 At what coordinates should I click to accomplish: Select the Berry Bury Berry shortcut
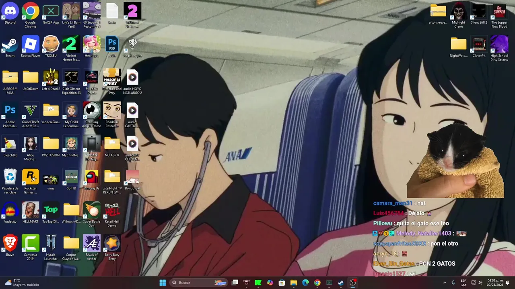[x=112, y=248]
